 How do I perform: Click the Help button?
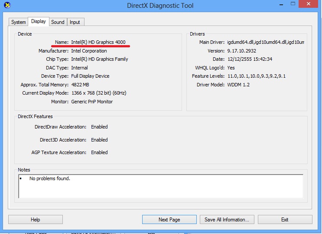[x=36, y=220]
